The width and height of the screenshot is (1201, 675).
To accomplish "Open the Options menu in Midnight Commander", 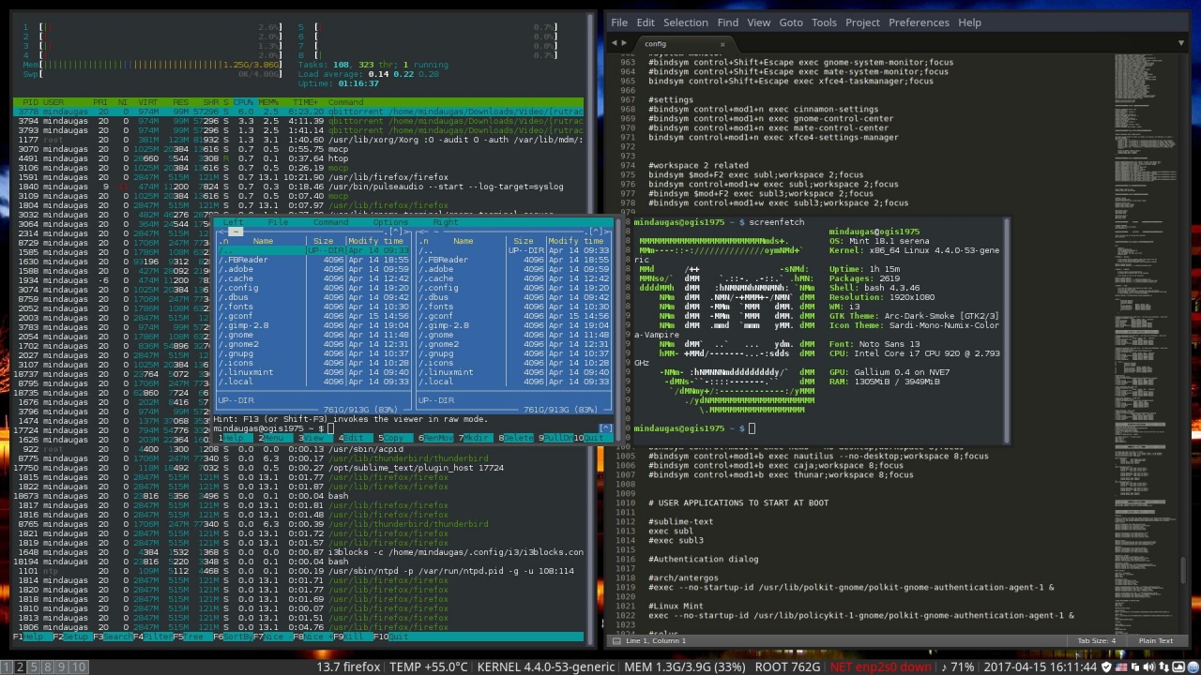I will [x=390, y=222].
